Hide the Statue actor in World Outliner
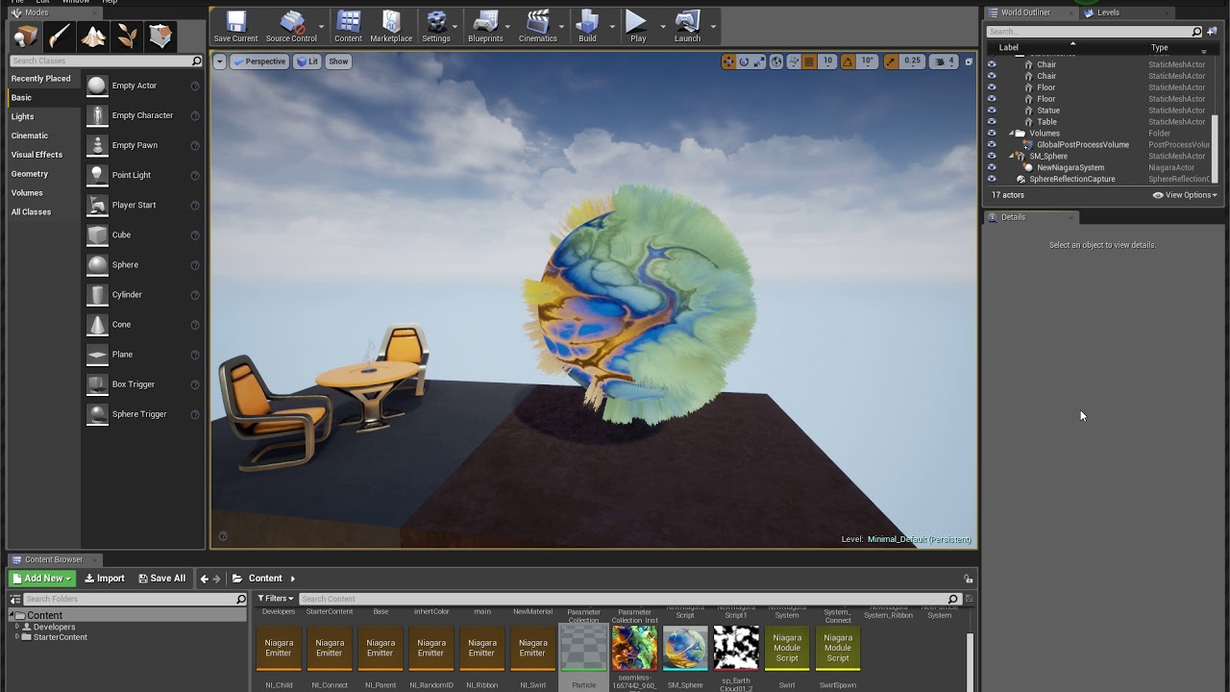Screen dimensions: 1230x692 (992, 111)
